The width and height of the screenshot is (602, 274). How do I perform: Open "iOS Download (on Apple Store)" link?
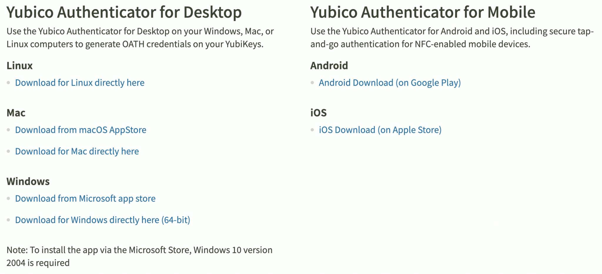[x=380, y=130]
